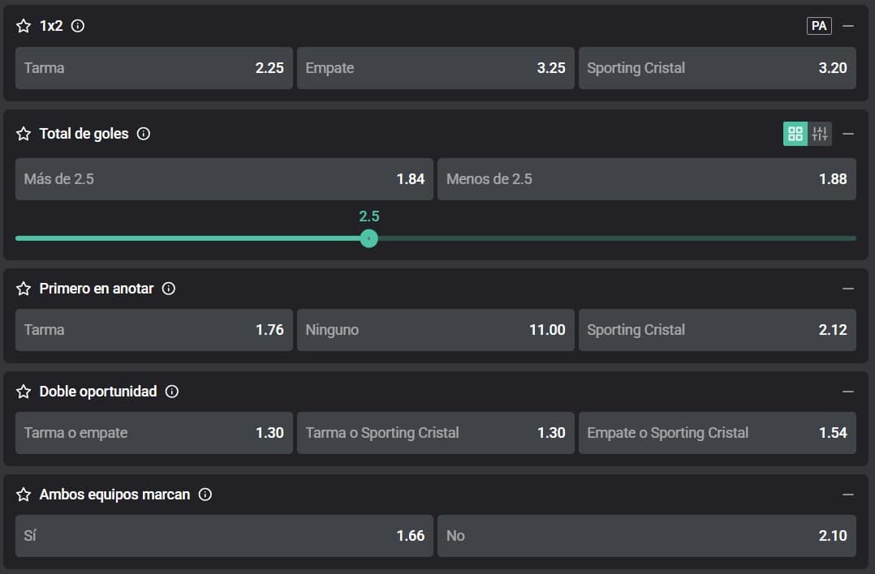
Task: Choose Empate o Sporting Cristal at 1.54
Action: 717,433
